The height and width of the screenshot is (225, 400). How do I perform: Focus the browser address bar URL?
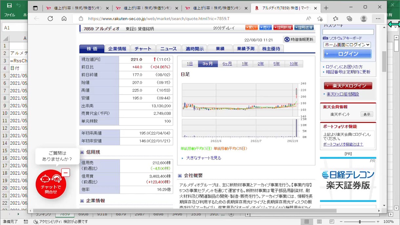[159, 19]
